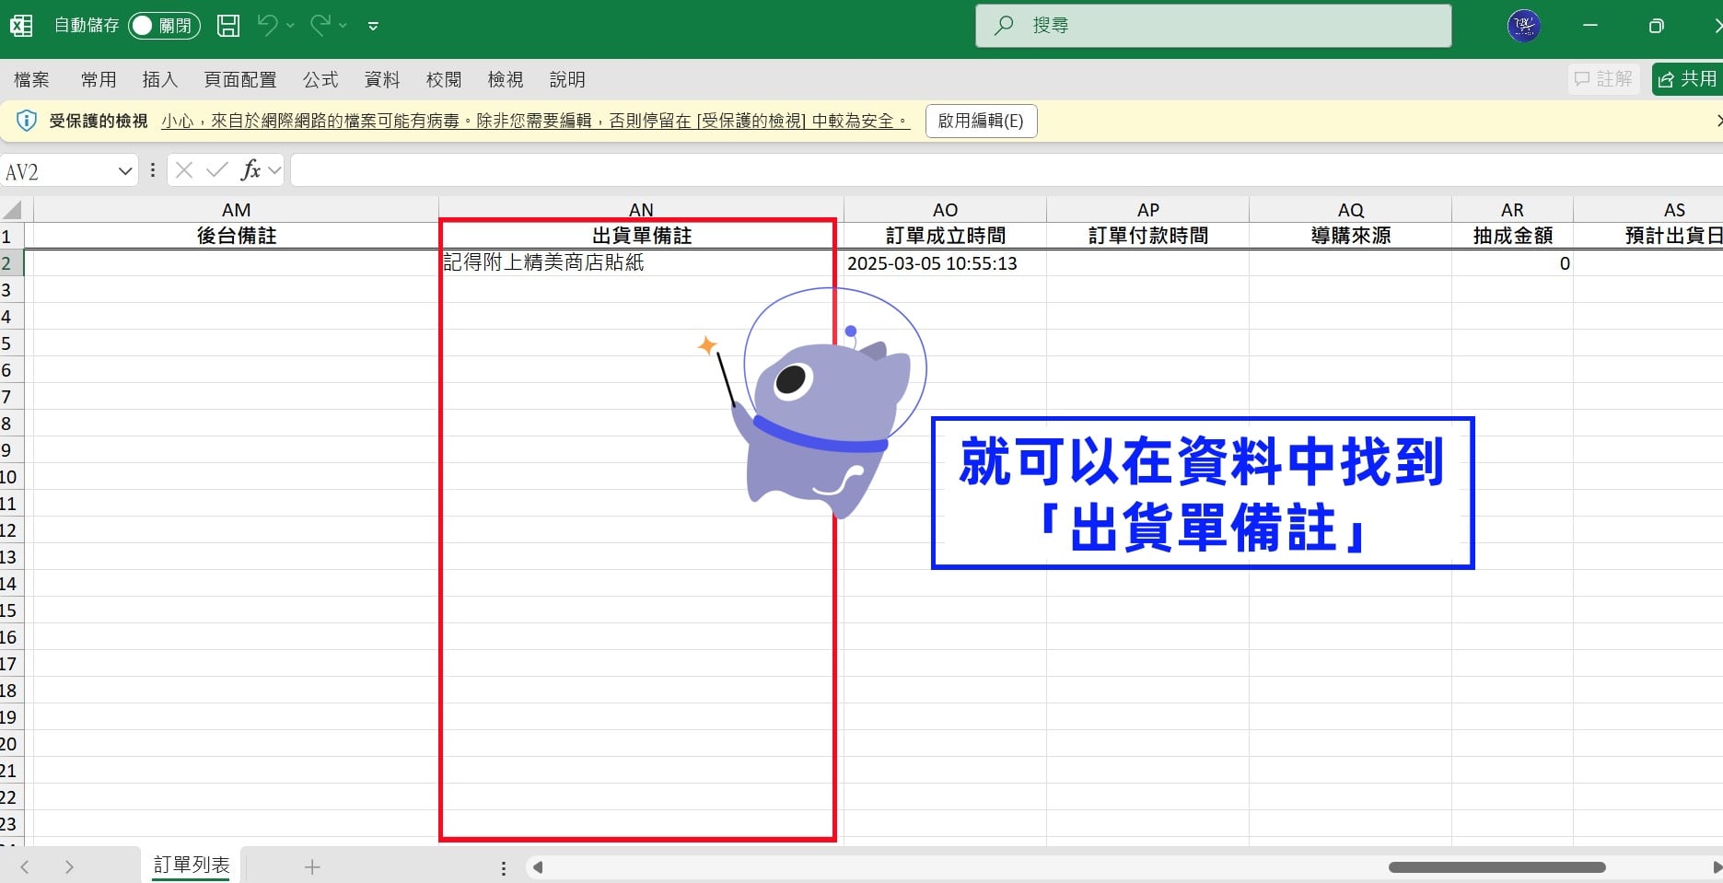Click the formula bar cancel X icon
The width and height of the screenshot is (1723, 883).
click(x=184, y=170)
